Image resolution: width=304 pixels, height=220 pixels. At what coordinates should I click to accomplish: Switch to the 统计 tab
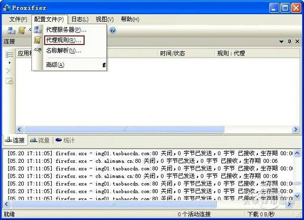pyautogui.click(x=65, y=140)
